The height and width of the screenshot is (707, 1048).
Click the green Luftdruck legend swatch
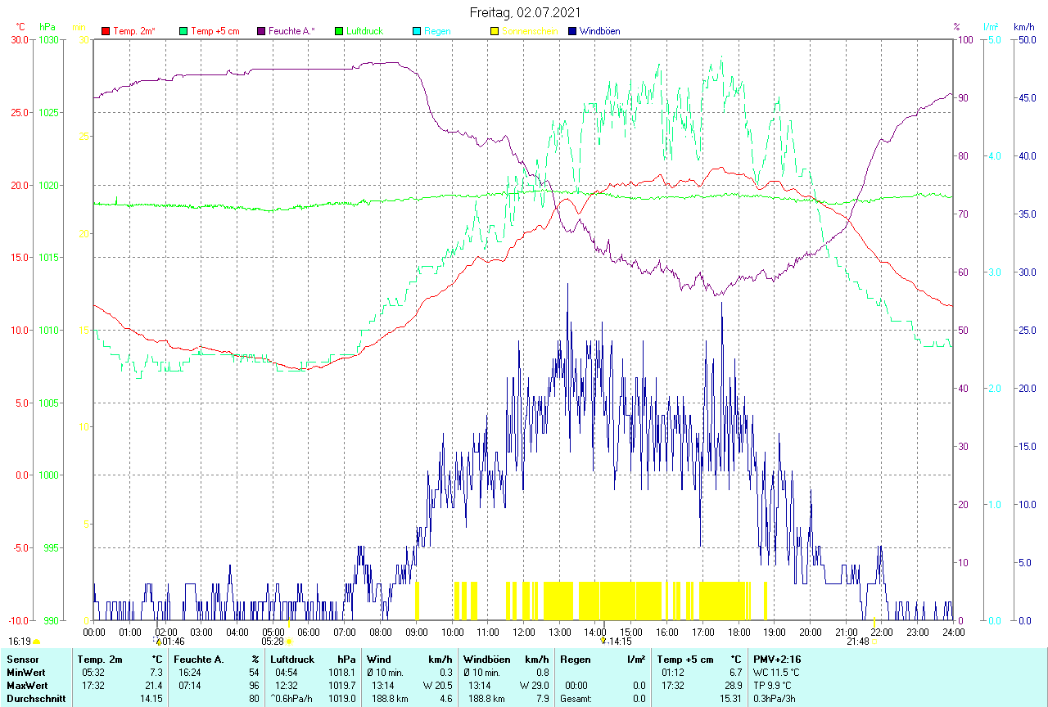339,31
